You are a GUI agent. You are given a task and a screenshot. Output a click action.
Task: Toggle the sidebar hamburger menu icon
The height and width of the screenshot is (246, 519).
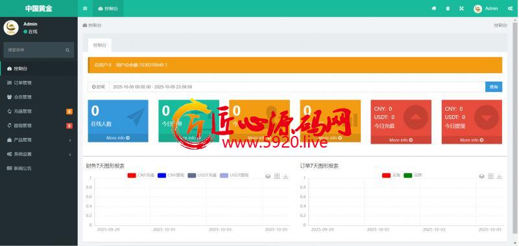[x=85, y=8]
